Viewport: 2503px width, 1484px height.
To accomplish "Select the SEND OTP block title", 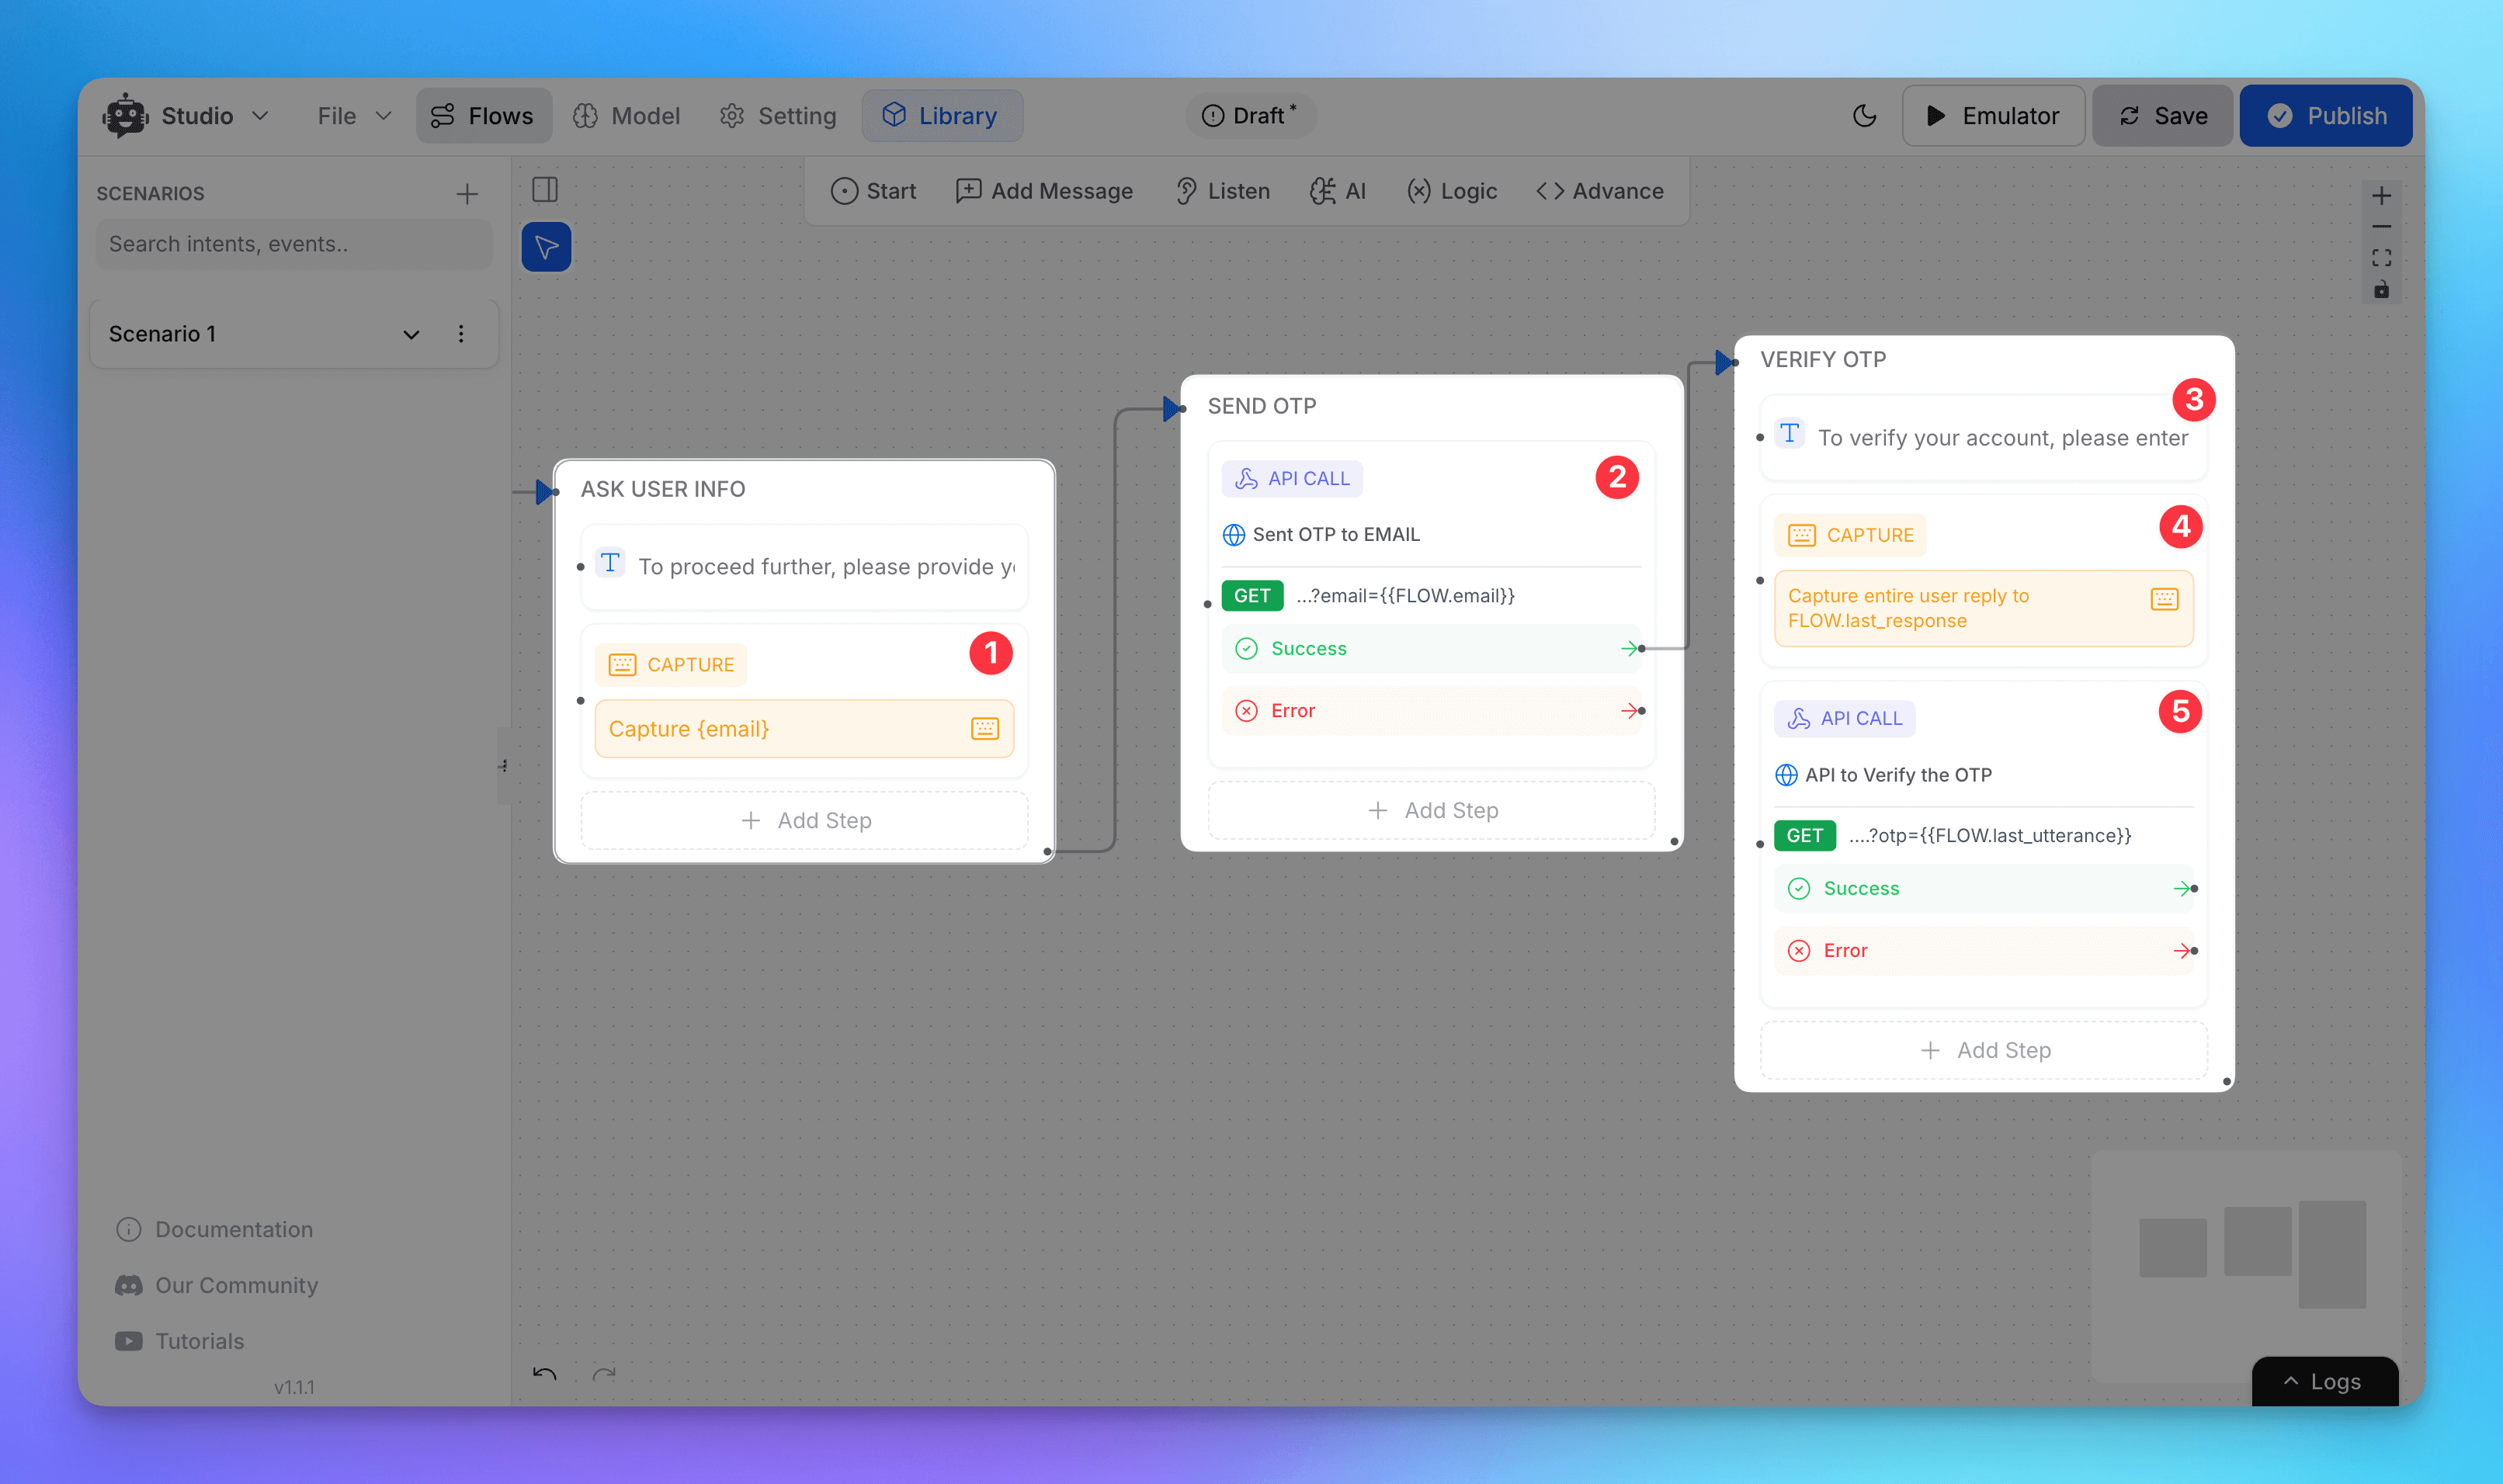I will (1262, 406).
